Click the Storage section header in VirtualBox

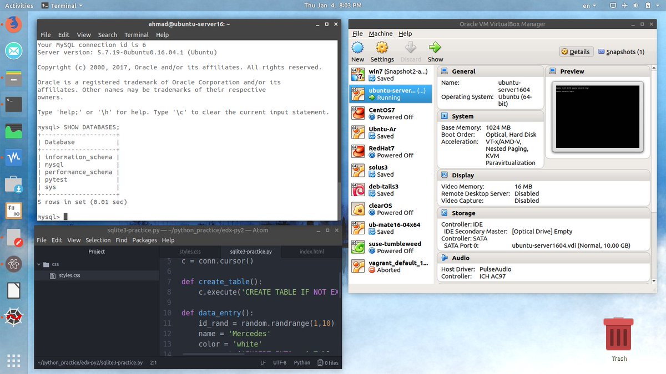click(544, 213)
